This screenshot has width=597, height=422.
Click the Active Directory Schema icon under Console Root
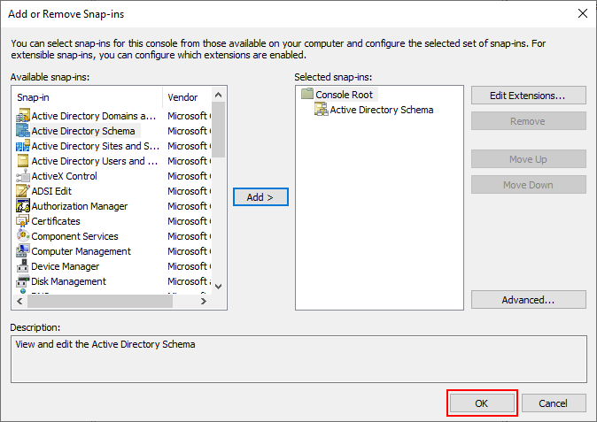click(322, 110)
